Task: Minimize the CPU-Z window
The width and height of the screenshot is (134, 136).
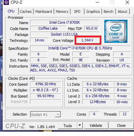Action: click(97, 2)
